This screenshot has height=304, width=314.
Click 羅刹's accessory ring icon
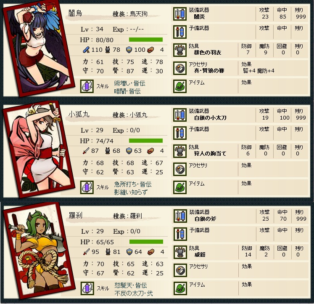pyautogui.click(x=180, y=270)
